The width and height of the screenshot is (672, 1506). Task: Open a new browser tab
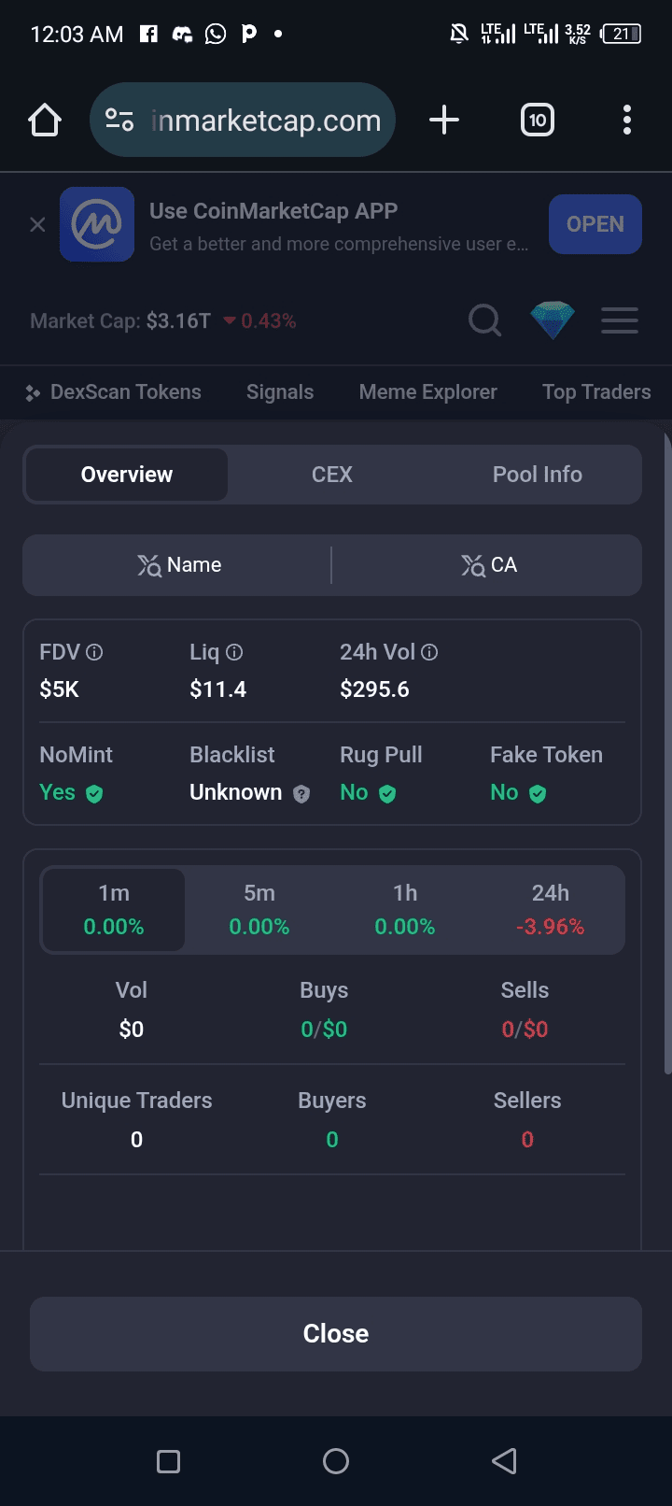point(444,121)
